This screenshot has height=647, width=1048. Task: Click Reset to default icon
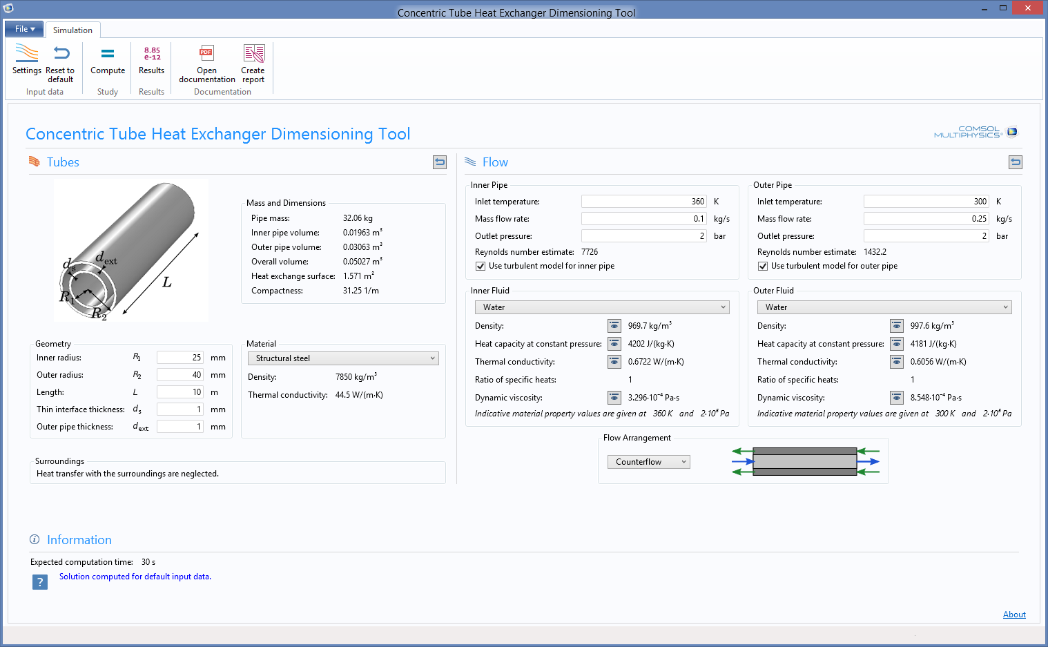pyautogui.click(x=61, y=54)
